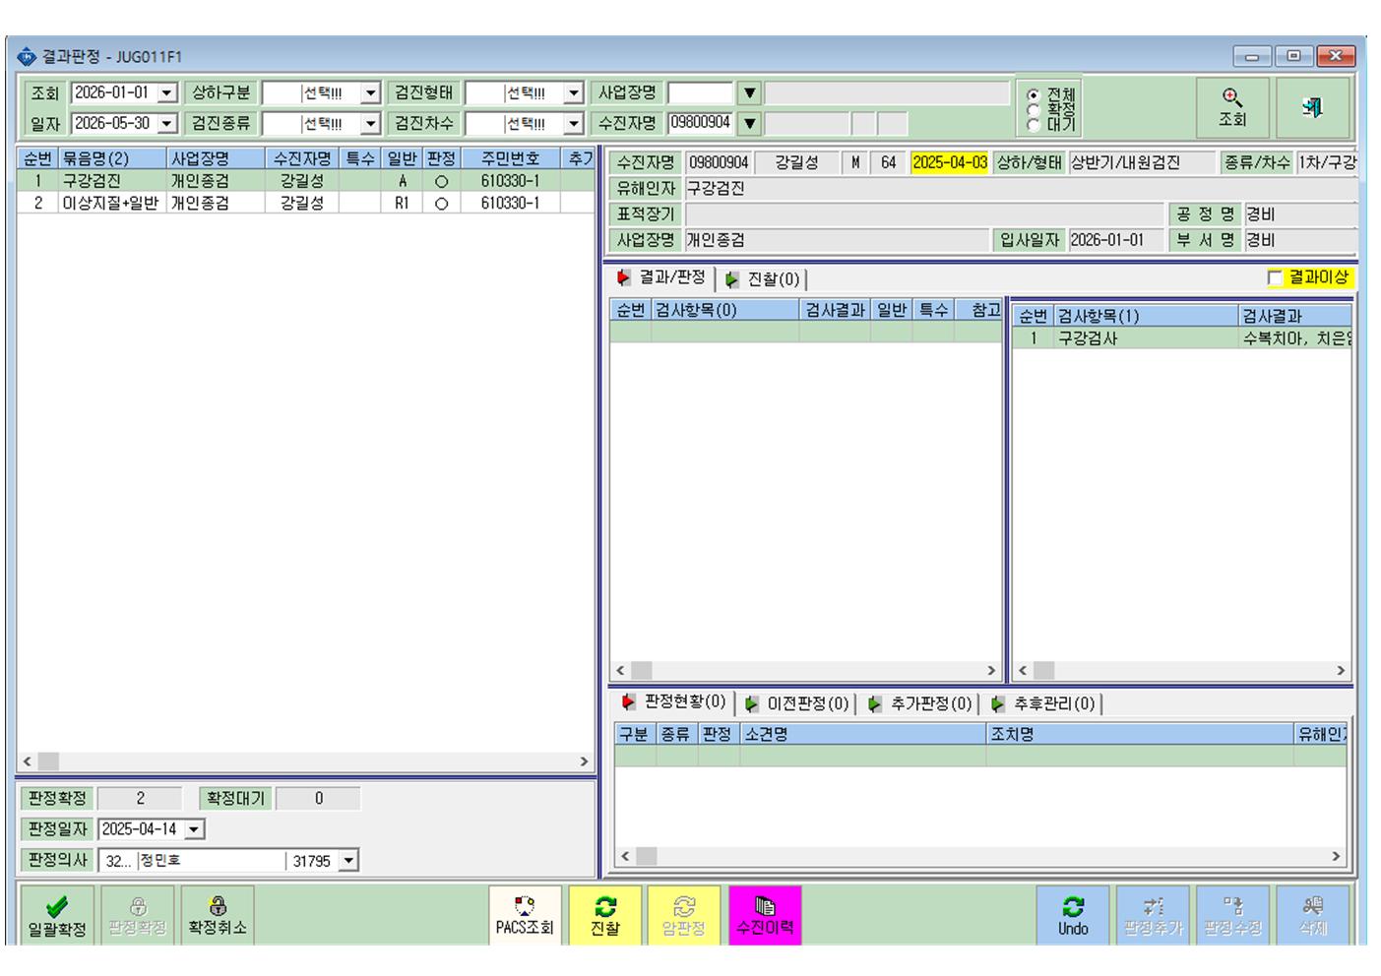This screenshot has height=976, width=1381.
Task: Select the 전체 radio option
Action: pyautogui.click(x=1033, y=94)
